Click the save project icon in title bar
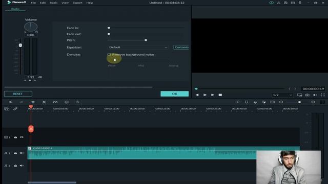 point(285,3)
